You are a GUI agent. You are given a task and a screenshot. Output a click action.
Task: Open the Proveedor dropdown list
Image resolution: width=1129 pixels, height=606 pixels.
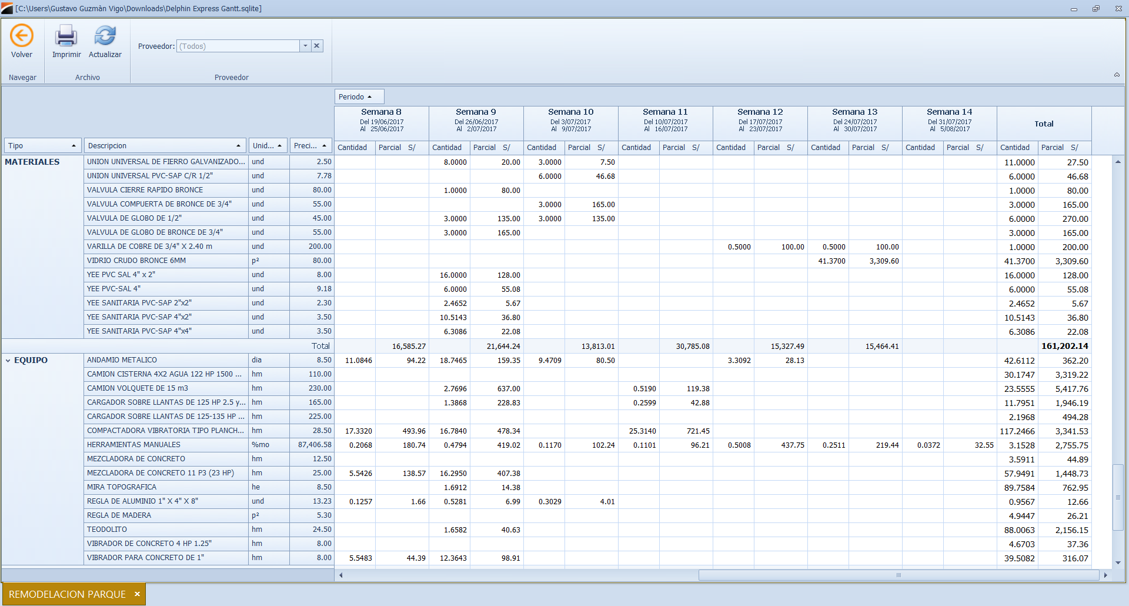point(305,46)
